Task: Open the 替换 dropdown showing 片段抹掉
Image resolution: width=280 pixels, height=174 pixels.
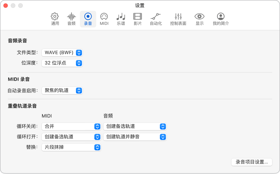Action: pyautogui.click(x=71, y=147)
